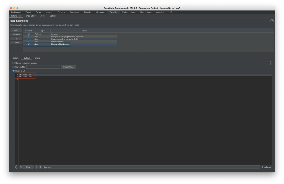The height and width of the screenshot is (184, 284).
Task: Open the Output panel help icon
Action: [270, 63]
